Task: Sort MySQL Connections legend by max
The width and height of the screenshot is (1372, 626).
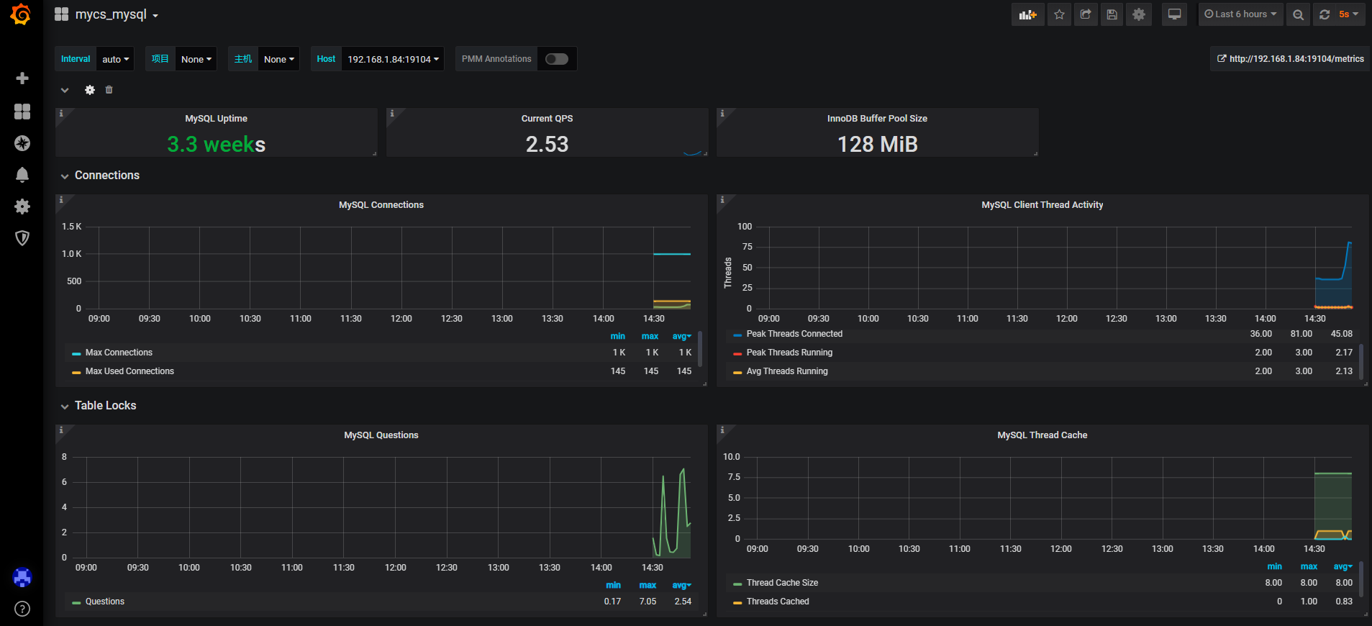Action: click(650, 337)
